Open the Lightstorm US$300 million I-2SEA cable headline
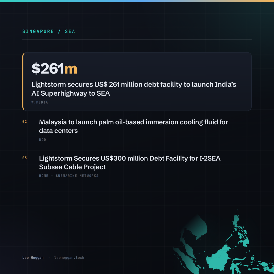274x274 pixels. point(130,163)
